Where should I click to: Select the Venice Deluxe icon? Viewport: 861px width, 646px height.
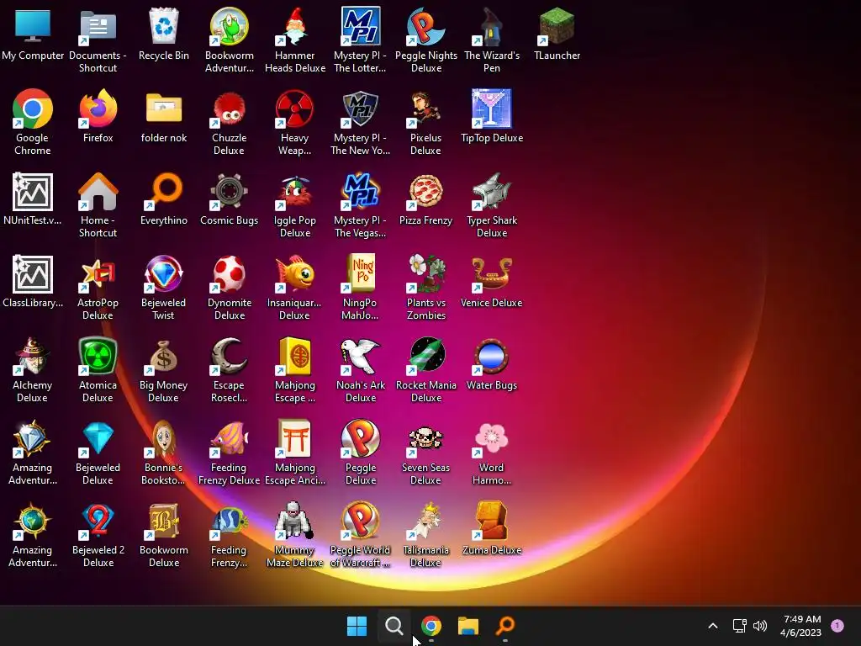tap(491, 273)
